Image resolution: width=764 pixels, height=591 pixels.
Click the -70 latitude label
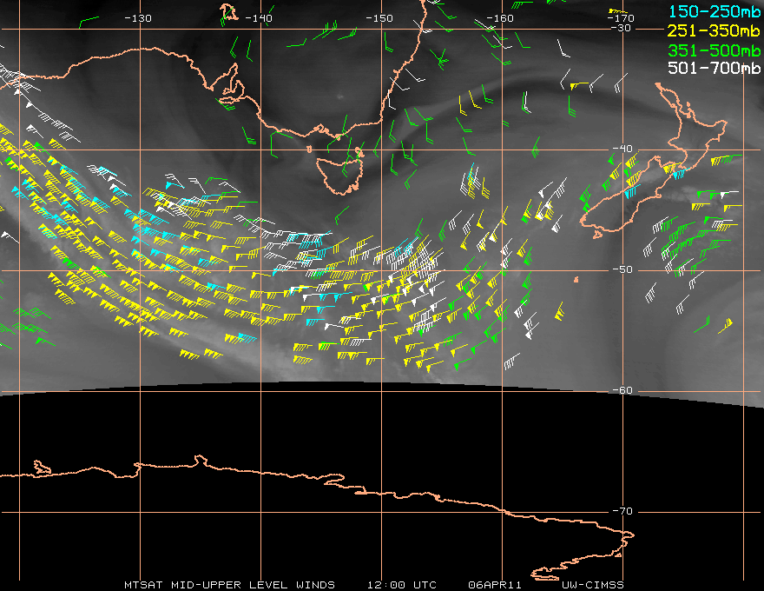pyautogui.click(x=622, y=511)
